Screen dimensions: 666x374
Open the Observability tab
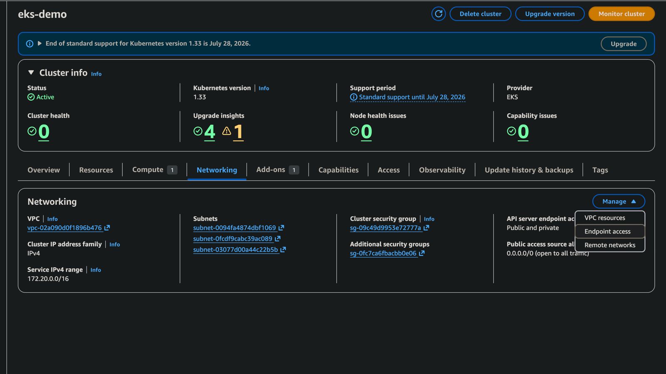(x=442, y=170)
